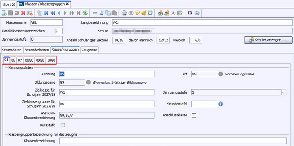
Task: Tick the Kursstufe checkbox
Action: point(63,125)
